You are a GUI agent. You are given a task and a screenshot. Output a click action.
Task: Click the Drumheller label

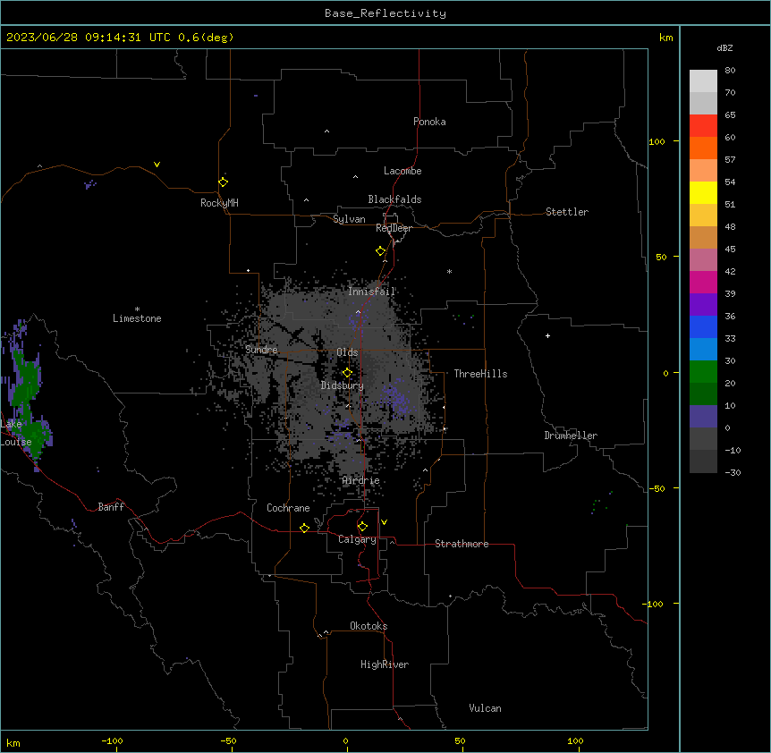tap(571, 436)
